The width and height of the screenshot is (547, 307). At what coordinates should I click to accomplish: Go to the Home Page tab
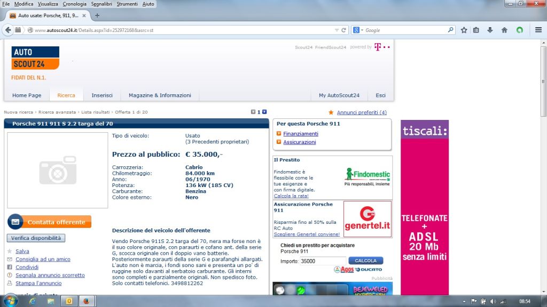pyautogui.click(x=27, y=95)
